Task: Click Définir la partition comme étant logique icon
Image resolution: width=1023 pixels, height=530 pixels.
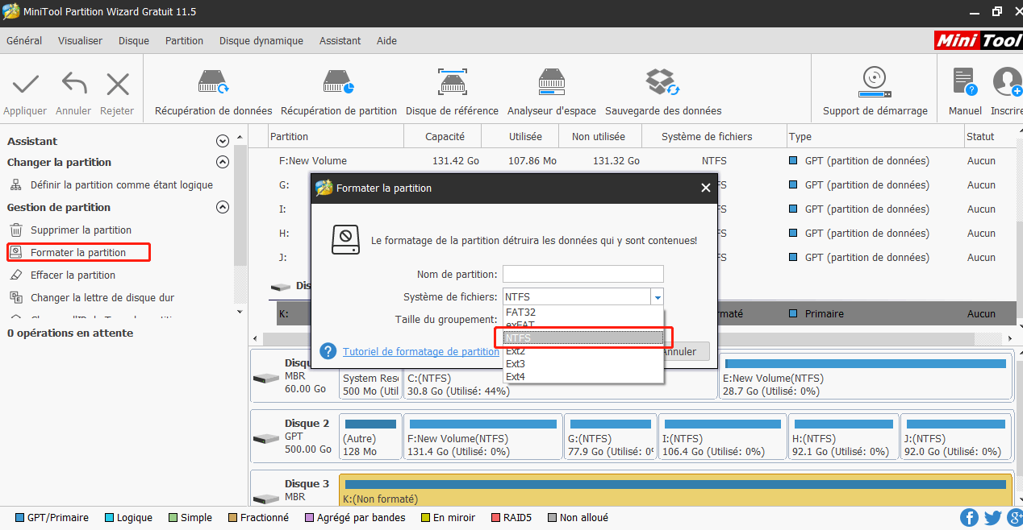Action: click(x=16, y=185)
